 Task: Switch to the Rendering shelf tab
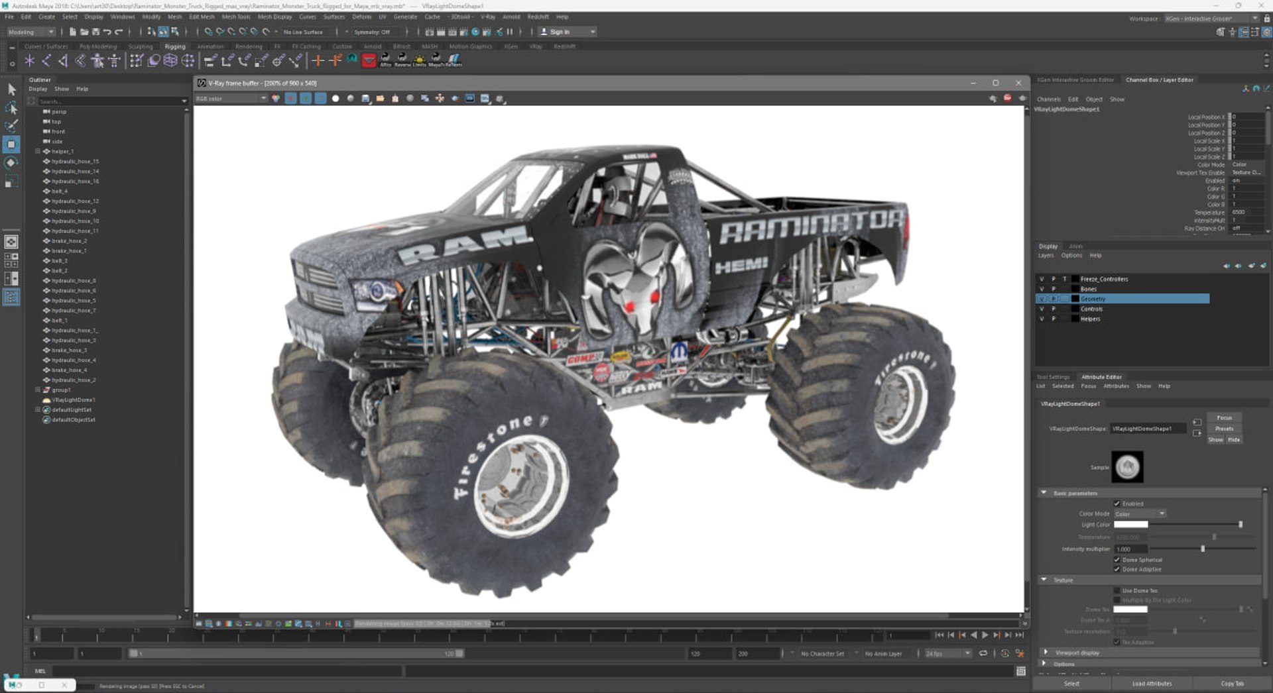[x=249, y=46]
